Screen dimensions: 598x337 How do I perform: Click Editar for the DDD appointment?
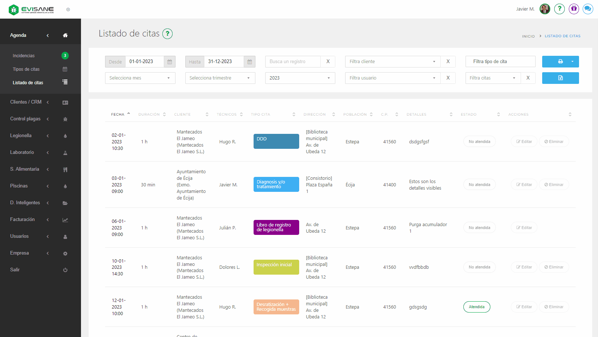(524, 142)
